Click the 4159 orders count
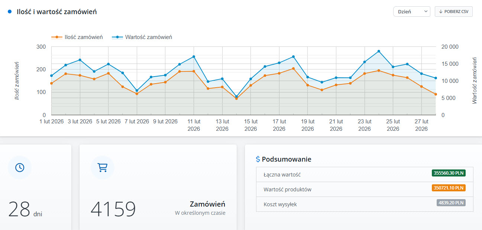The width and height of the screenshot is (482, 230). (113, 209)
